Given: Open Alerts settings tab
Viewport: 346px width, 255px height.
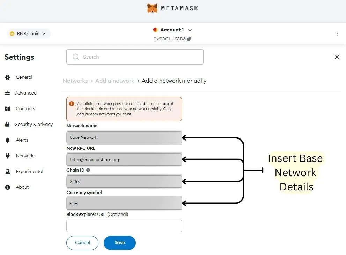Looking at the screenshot, I should pyautogui.click(x=22, y=140).
